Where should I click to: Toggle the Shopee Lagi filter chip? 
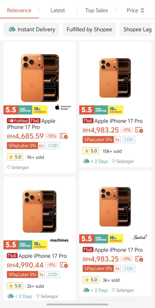135,30
